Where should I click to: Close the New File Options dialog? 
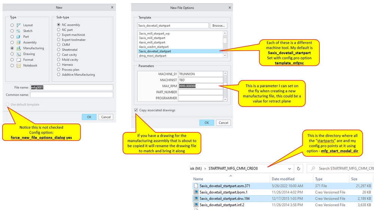pos(229,7)
